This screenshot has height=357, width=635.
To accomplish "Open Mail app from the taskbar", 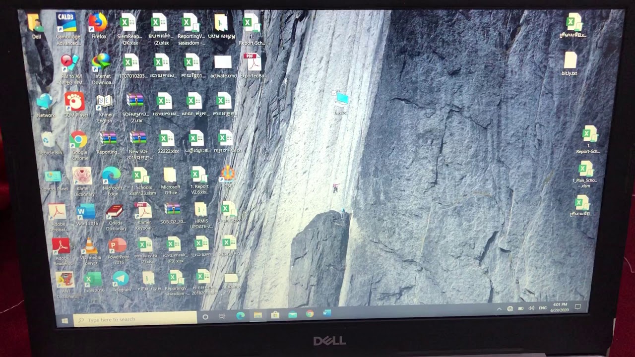I will click(293, 314).
